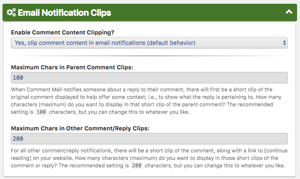Click the 'Maximum Chars in Other Comment/Reply Clips:' label
Image resolution: width=300 pixels, height=179 pixels.
[x=80, y=128]
